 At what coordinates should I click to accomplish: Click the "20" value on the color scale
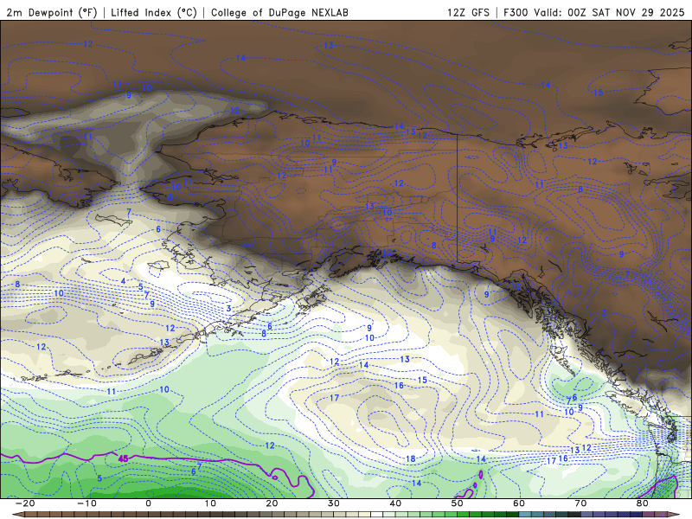pos(272,503)
